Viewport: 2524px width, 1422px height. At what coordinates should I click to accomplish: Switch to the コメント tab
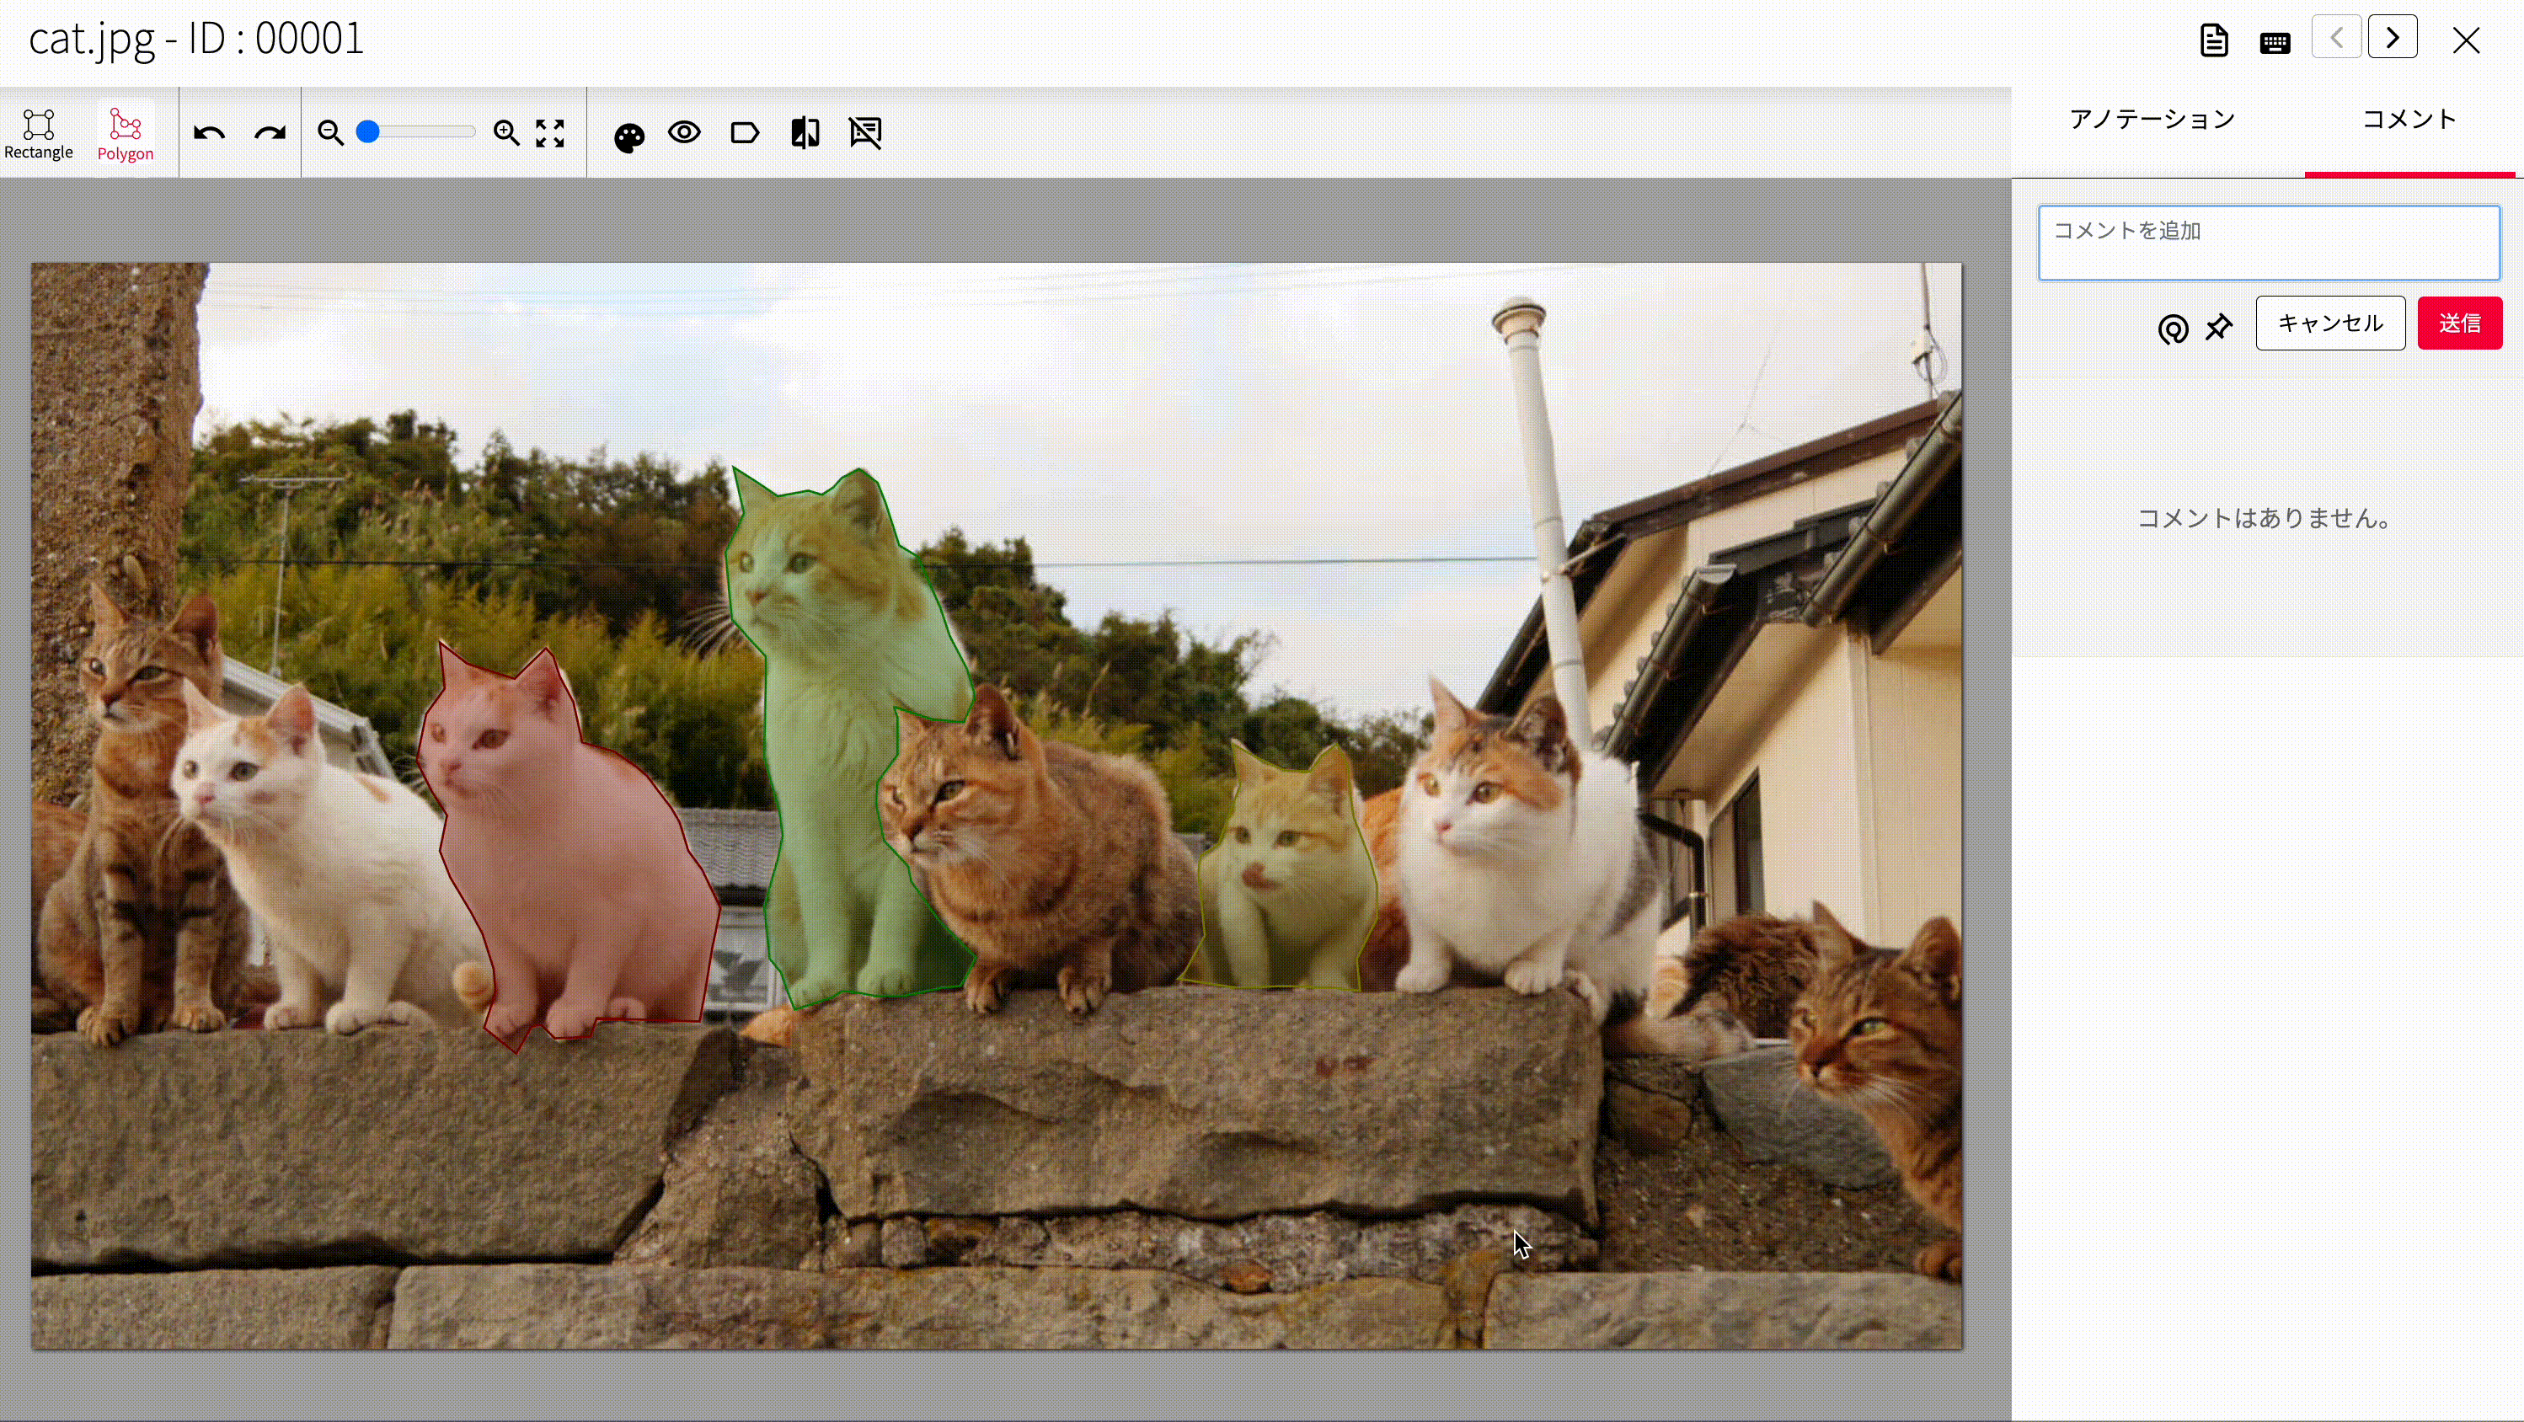click(2409, 120)
